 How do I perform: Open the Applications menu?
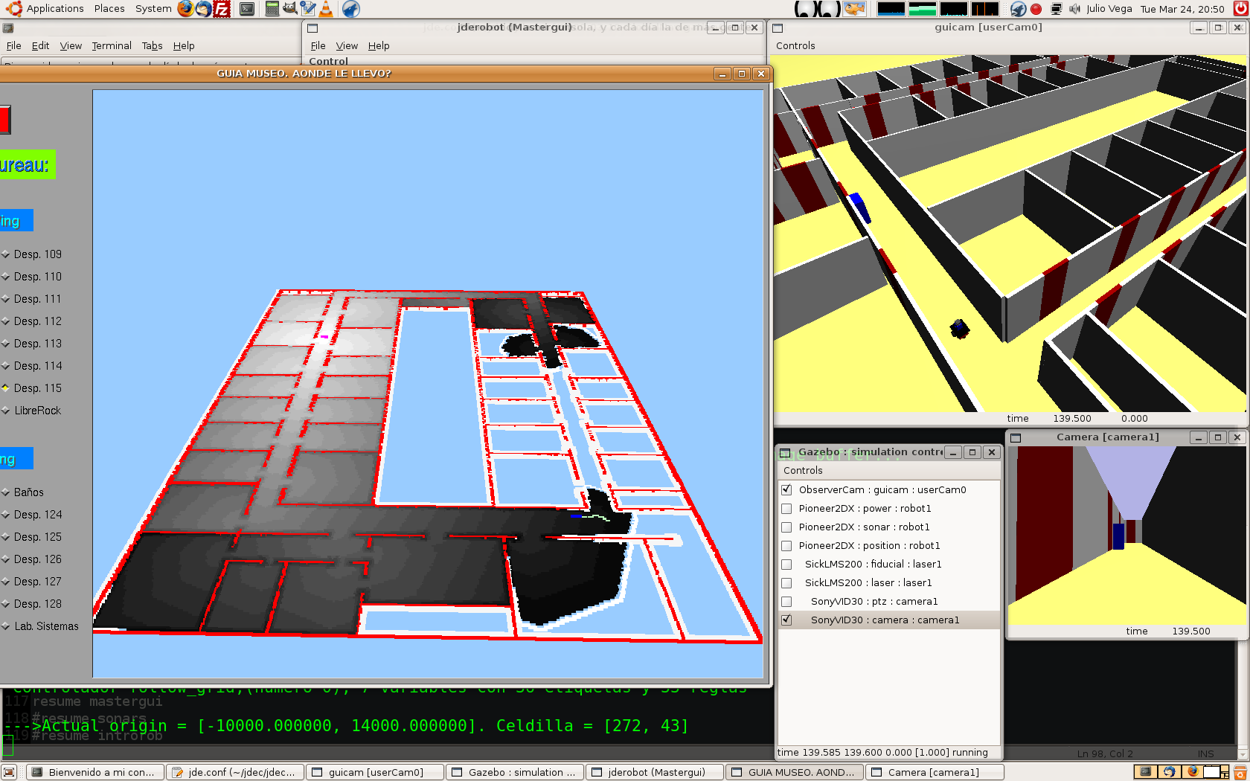(55, 9)
